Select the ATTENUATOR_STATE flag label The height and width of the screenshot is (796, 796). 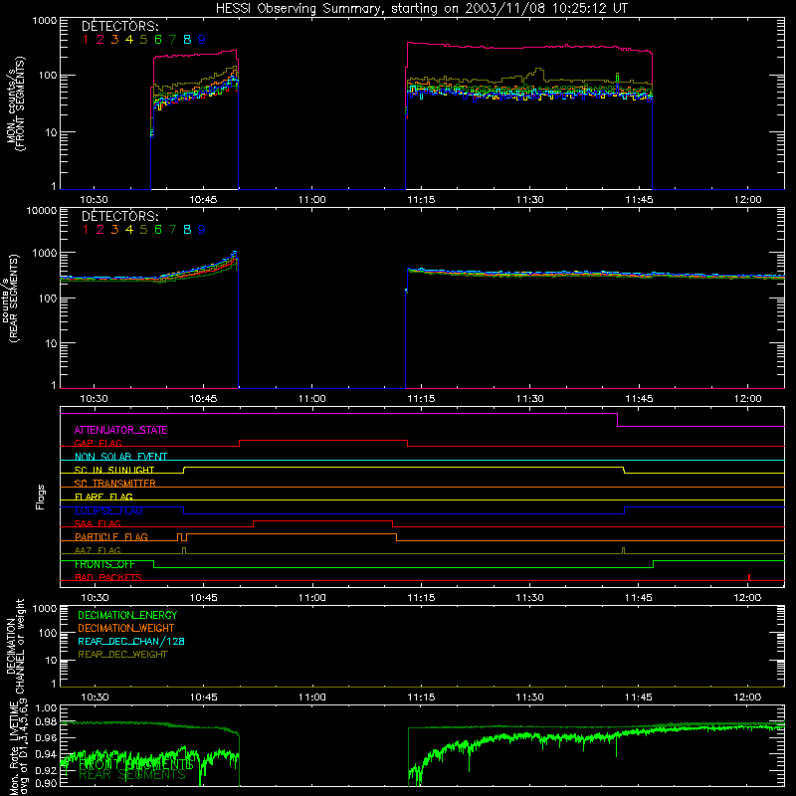[x=120, y=430]
